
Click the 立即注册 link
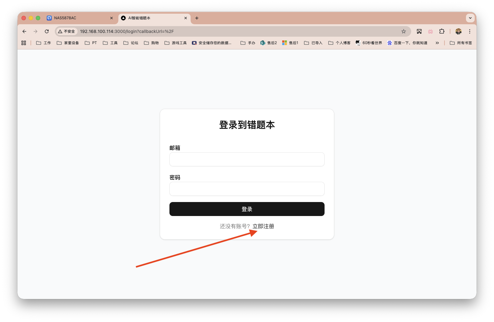tap(263, 226)
